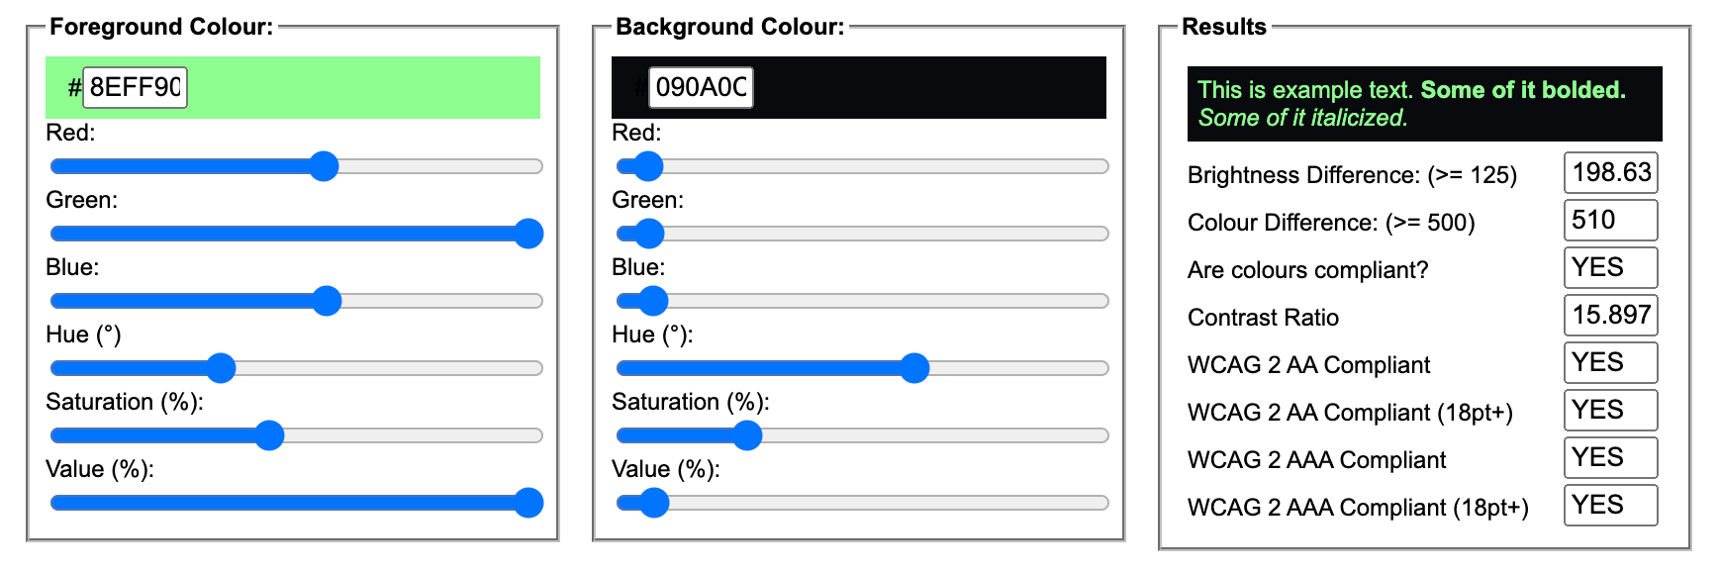Click the foreground Green slider handle
The image size is (1720, 572).
pos(529,234)
